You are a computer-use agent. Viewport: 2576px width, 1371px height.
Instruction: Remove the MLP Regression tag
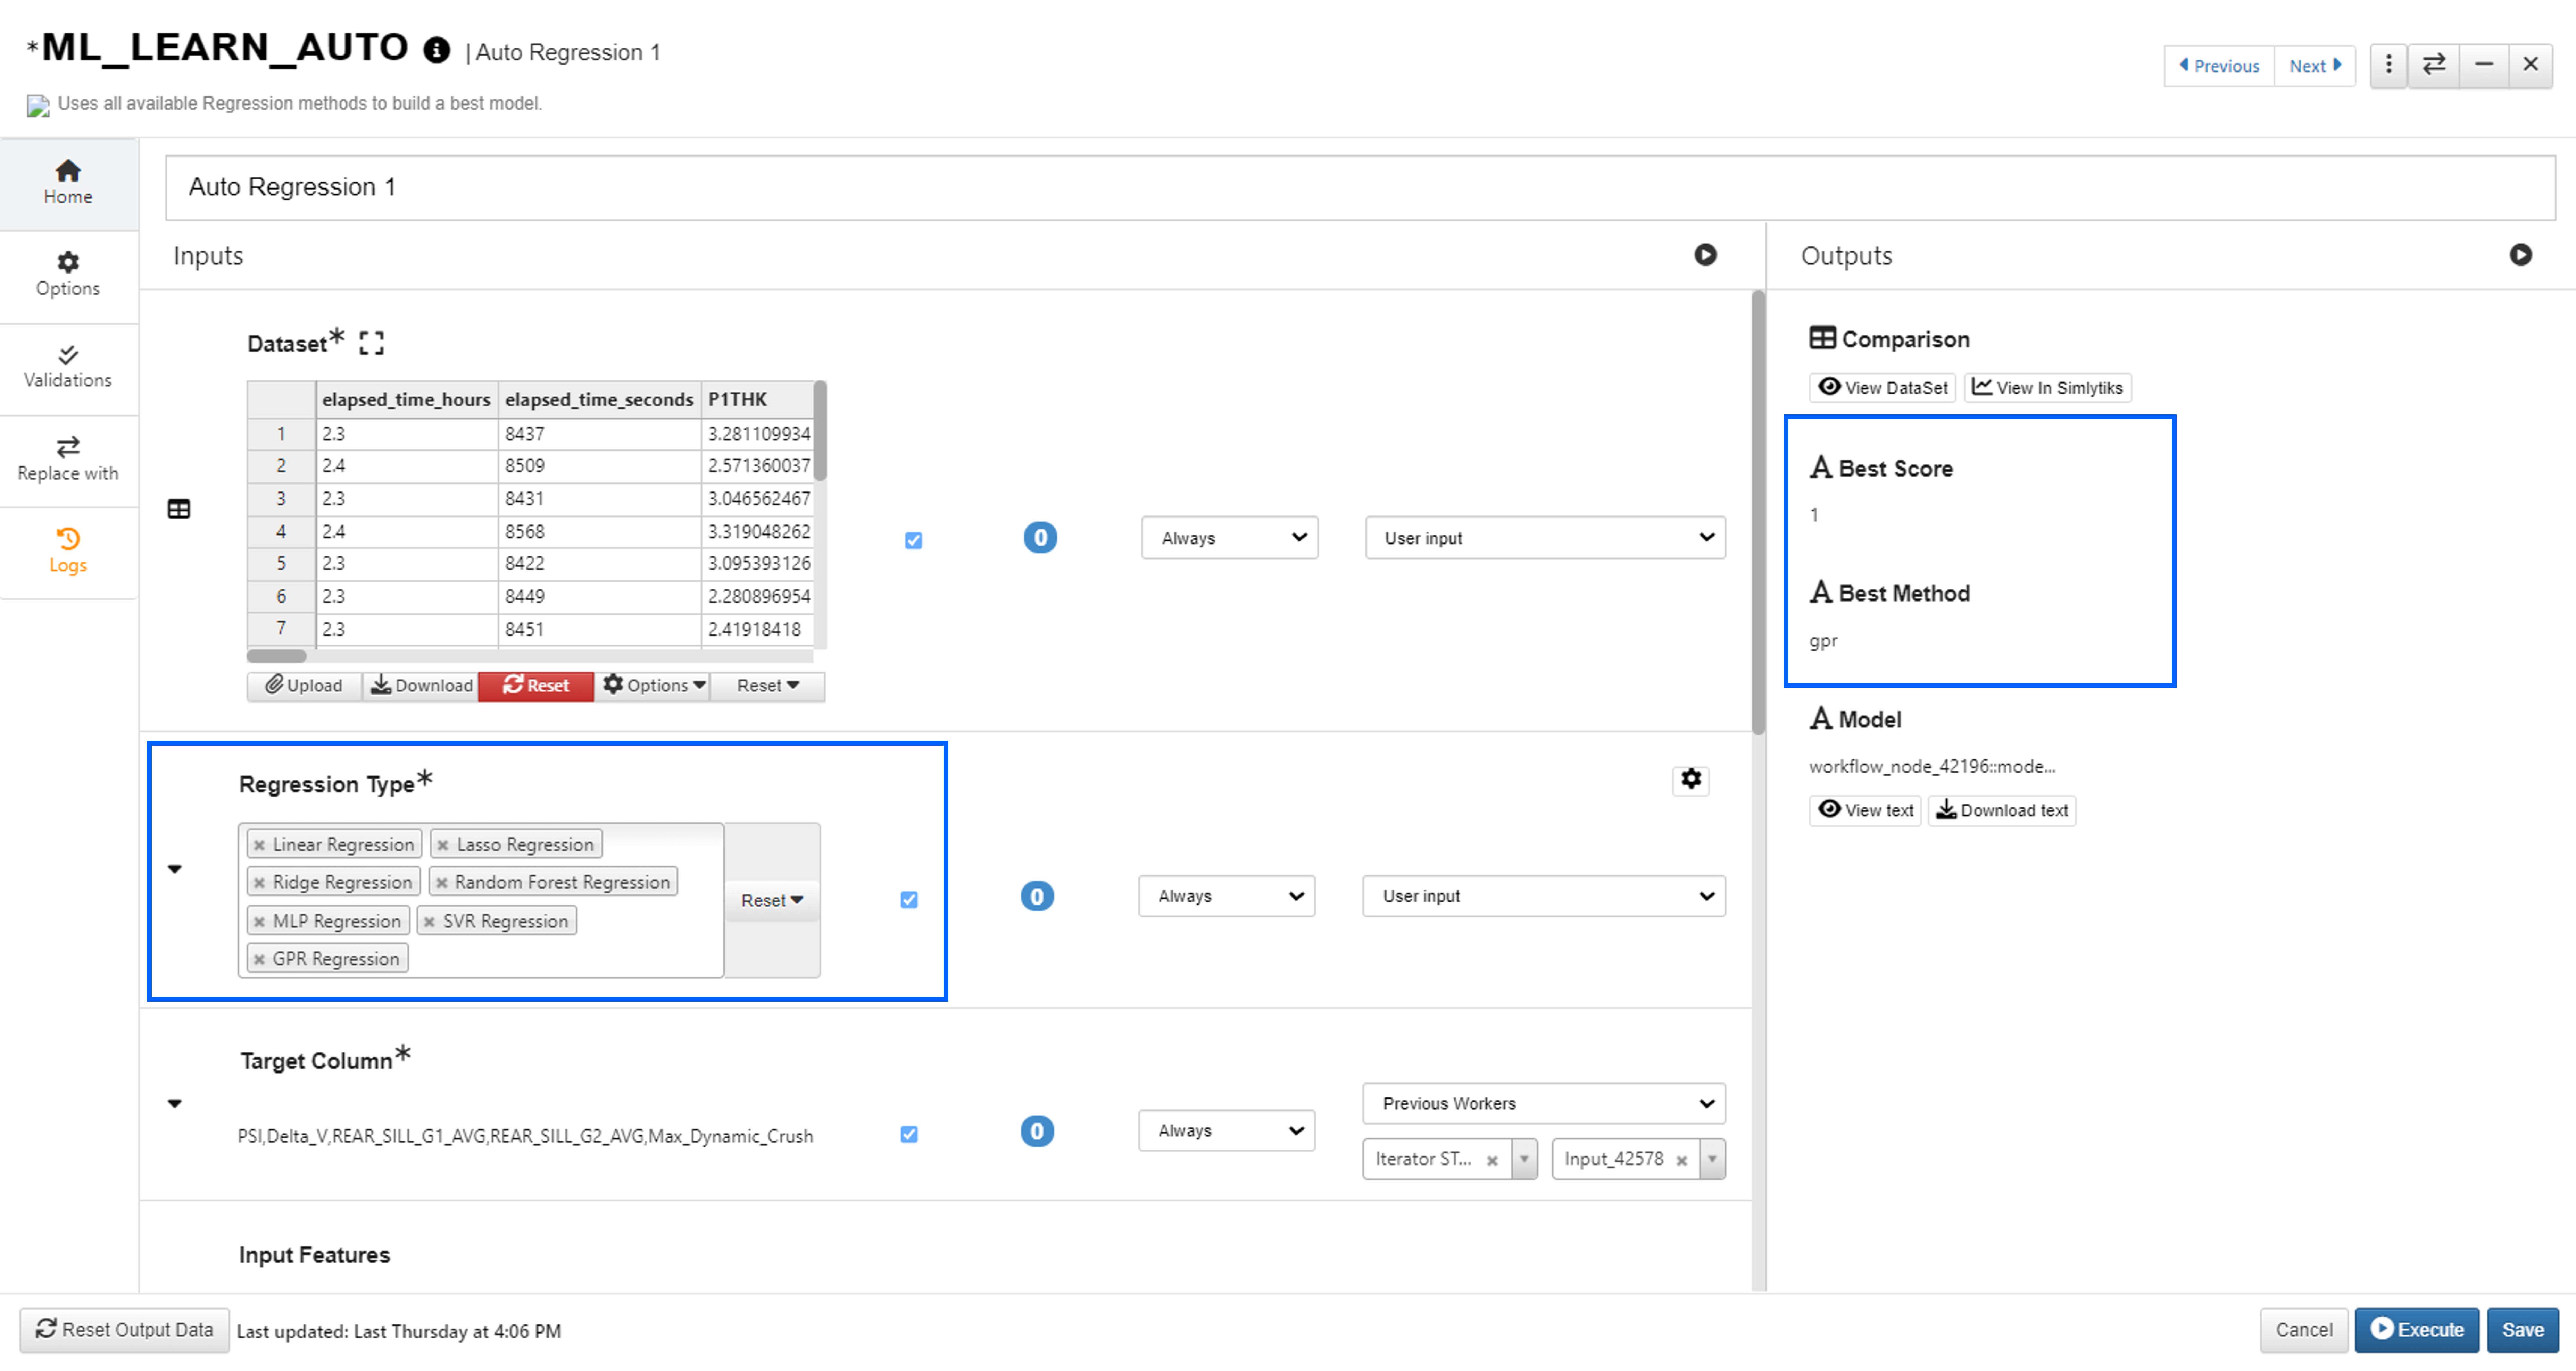click(x=259, y=922)
